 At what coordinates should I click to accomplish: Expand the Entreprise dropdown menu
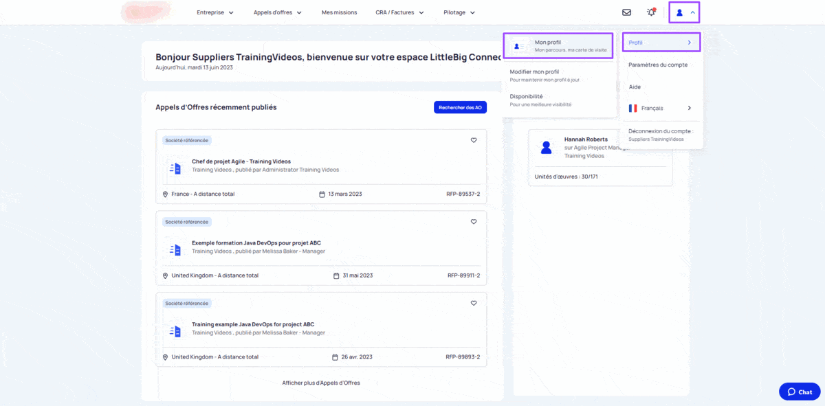click(215, 12)
